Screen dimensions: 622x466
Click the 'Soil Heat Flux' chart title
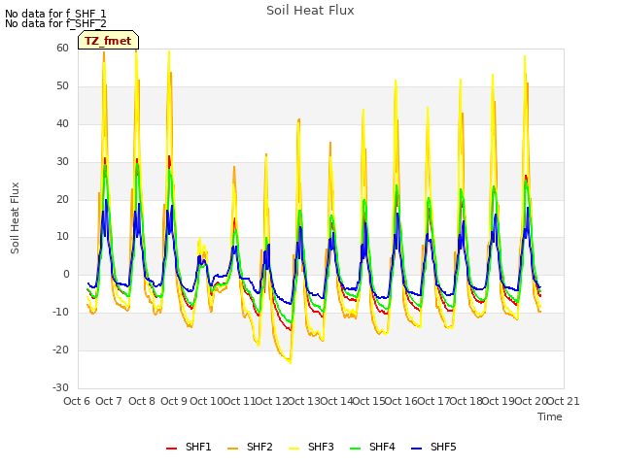(310, 11)
